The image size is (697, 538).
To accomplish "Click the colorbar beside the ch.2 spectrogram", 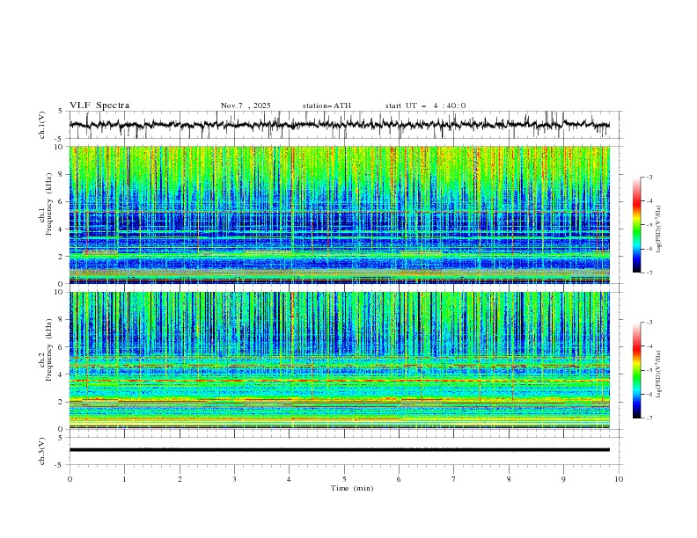I will [x=636, y=370].
